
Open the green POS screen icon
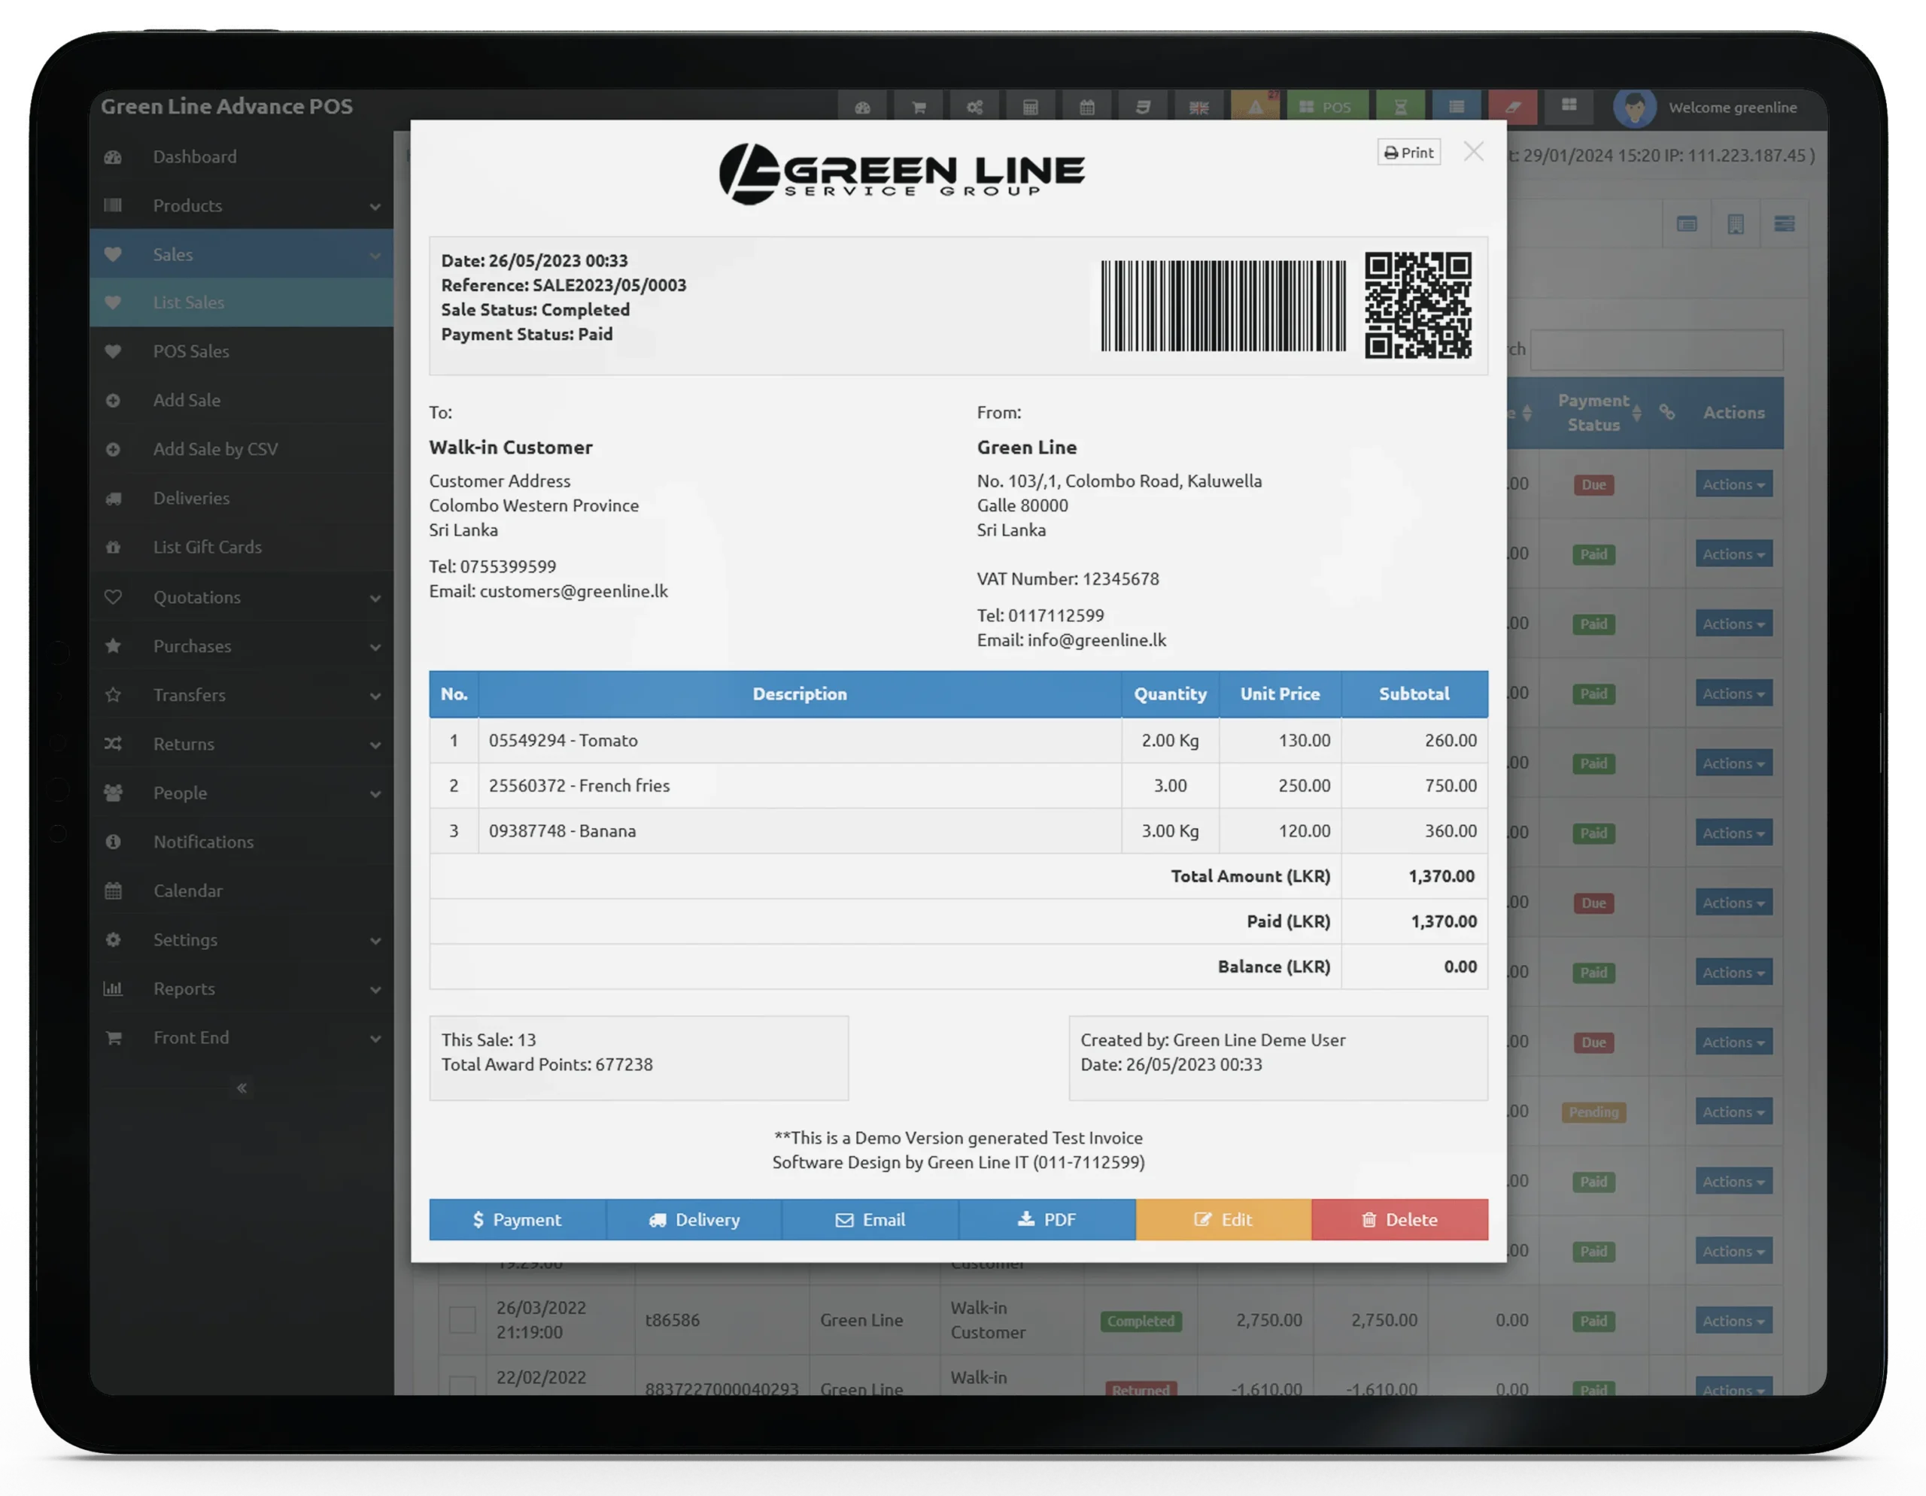[1327, 106]
